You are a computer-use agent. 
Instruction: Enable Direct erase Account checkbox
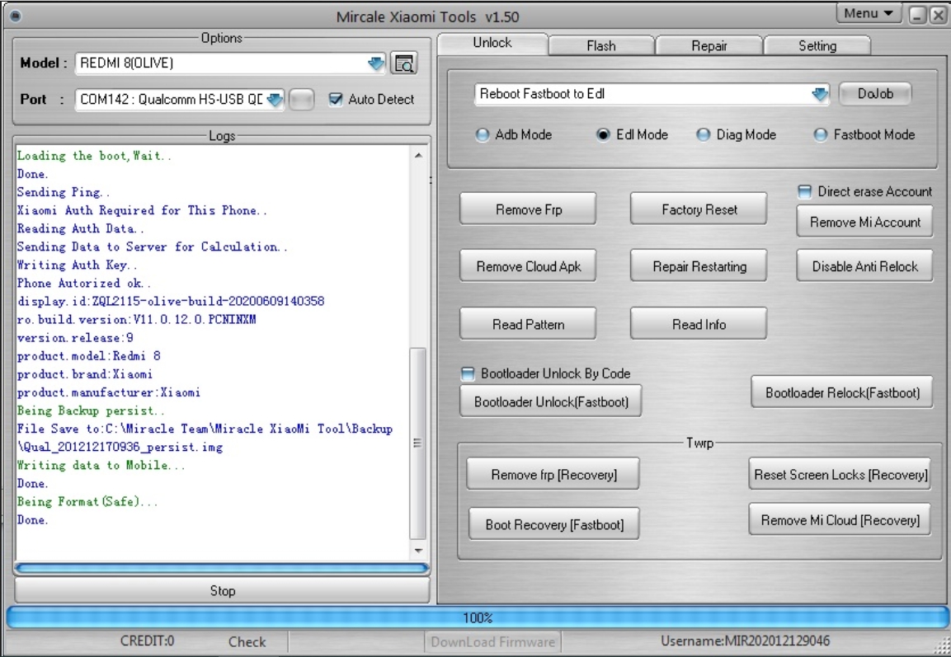pos(804,191)
